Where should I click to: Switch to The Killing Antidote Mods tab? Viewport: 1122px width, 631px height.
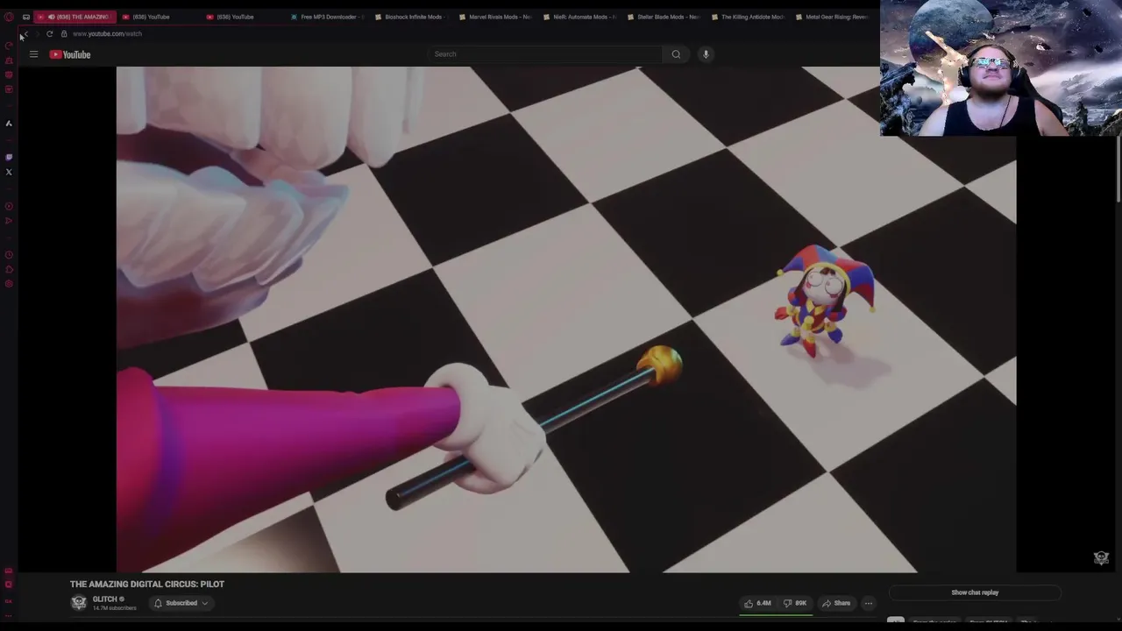coord(749,17)
